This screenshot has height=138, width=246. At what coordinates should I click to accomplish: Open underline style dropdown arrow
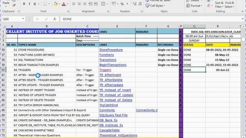point(39,4)
